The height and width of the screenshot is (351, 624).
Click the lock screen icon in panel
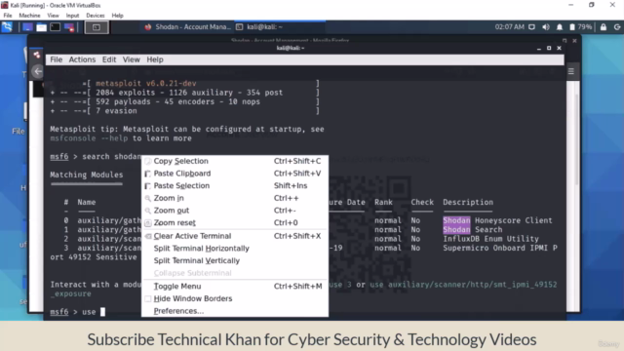(x=604, y=27)
